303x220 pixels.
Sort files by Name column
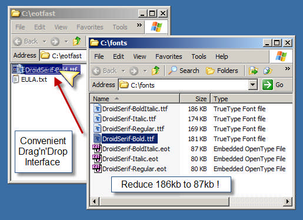click(x=135, y=99)
